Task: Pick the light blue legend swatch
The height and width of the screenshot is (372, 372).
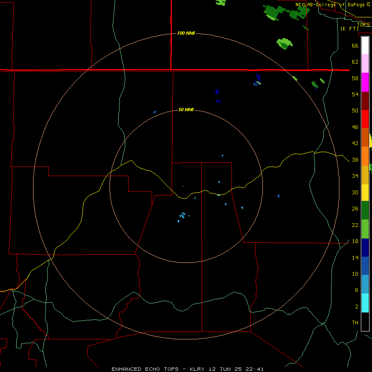Action: 365,284
